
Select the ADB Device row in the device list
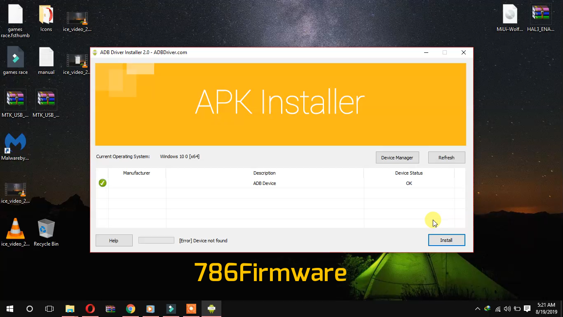[264, 183]
